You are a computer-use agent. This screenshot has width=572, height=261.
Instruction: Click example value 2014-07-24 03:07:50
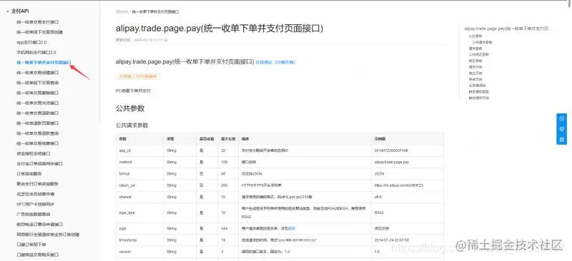(x=391, y=240)
